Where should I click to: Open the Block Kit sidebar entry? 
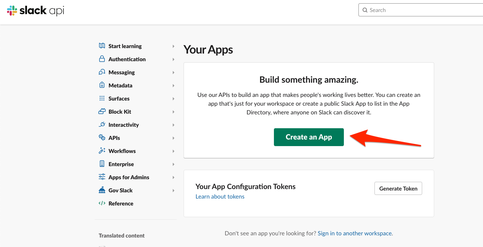119,111
